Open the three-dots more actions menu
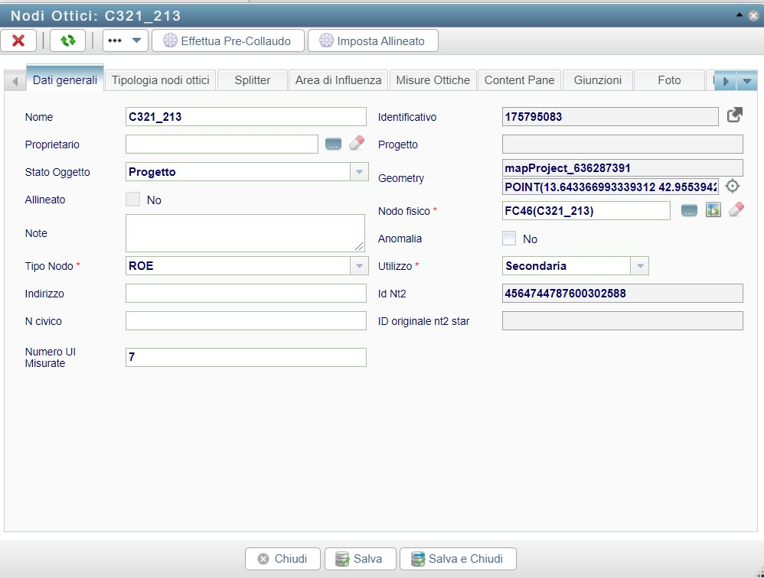This screenshot has height=578, width=764. [126, 41]
